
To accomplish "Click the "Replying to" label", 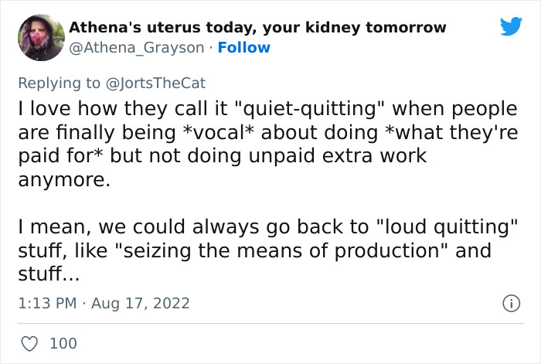I will click(x=59, y=83).
